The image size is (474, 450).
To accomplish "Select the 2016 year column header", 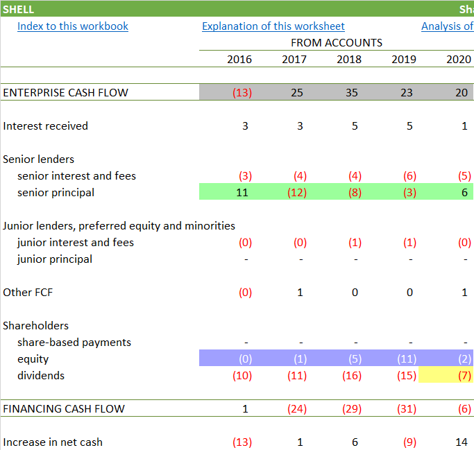I will coord(239,59).
